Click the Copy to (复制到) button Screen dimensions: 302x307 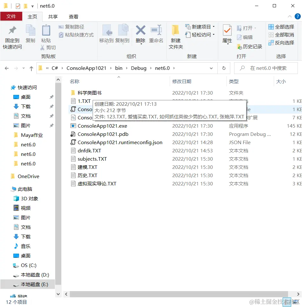pos(122,34)
